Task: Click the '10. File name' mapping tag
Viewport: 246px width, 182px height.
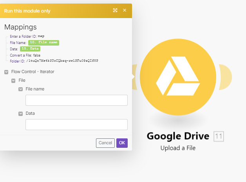Action: click(x=43, y=42)
